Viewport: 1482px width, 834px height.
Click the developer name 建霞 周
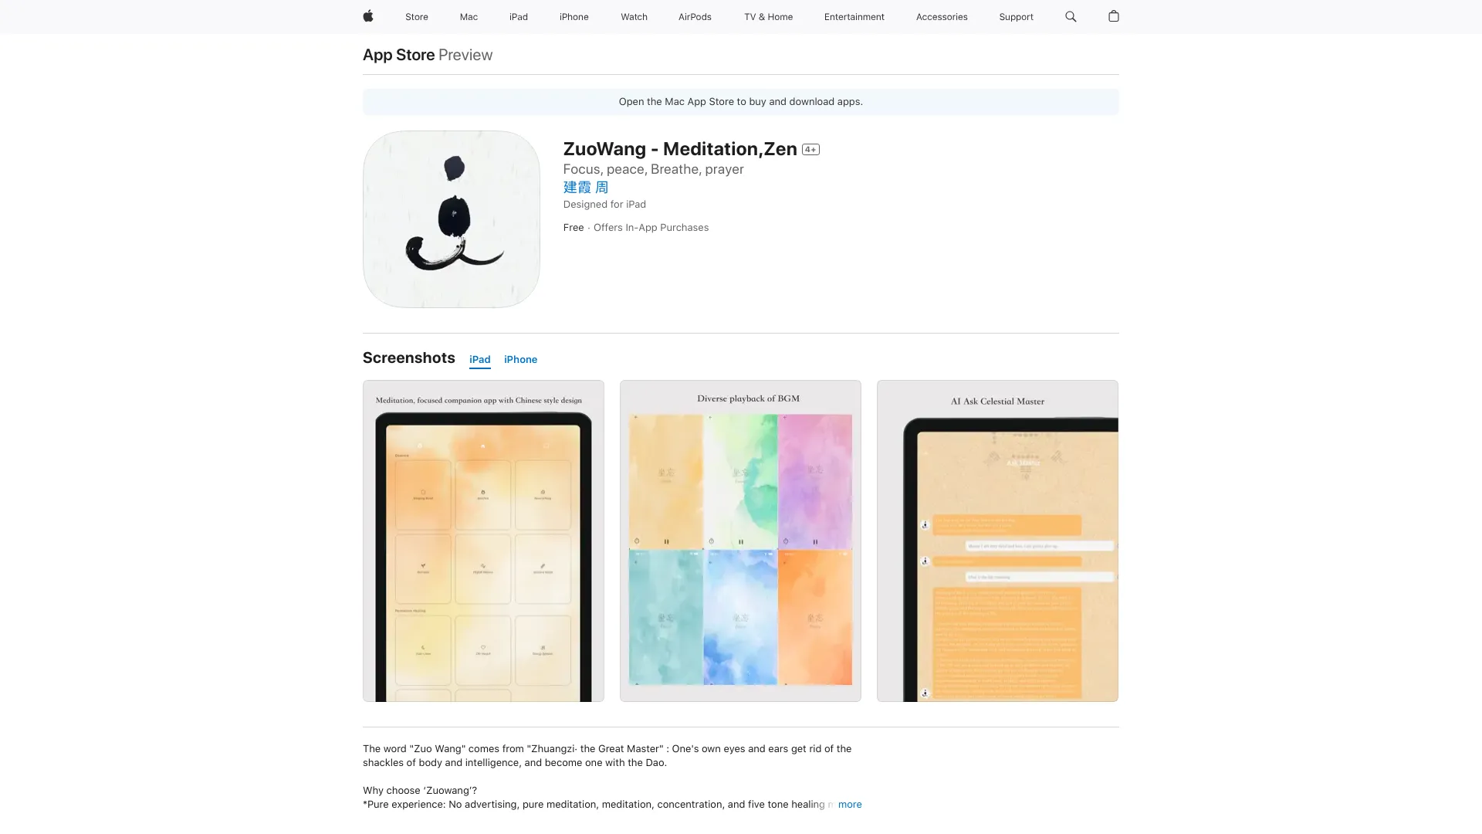coord(585,188)
